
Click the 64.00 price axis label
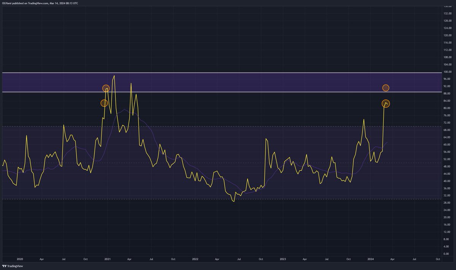coord(448,137)
